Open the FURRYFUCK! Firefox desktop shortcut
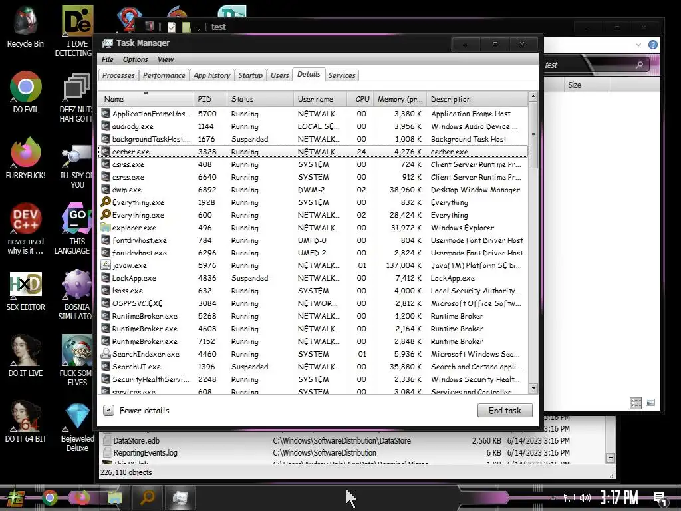 [25, 158]
